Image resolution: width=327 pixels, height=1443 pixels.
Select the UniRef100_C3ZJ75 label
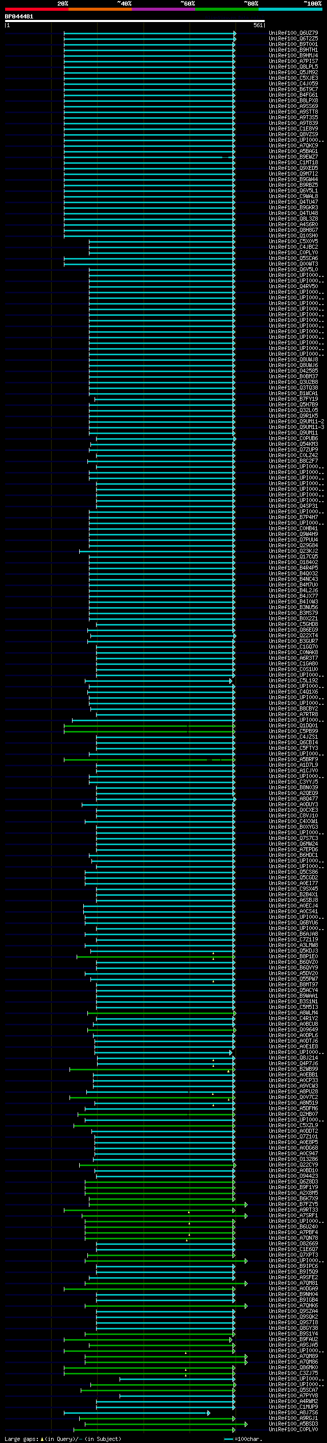(x=293, y=1373)
